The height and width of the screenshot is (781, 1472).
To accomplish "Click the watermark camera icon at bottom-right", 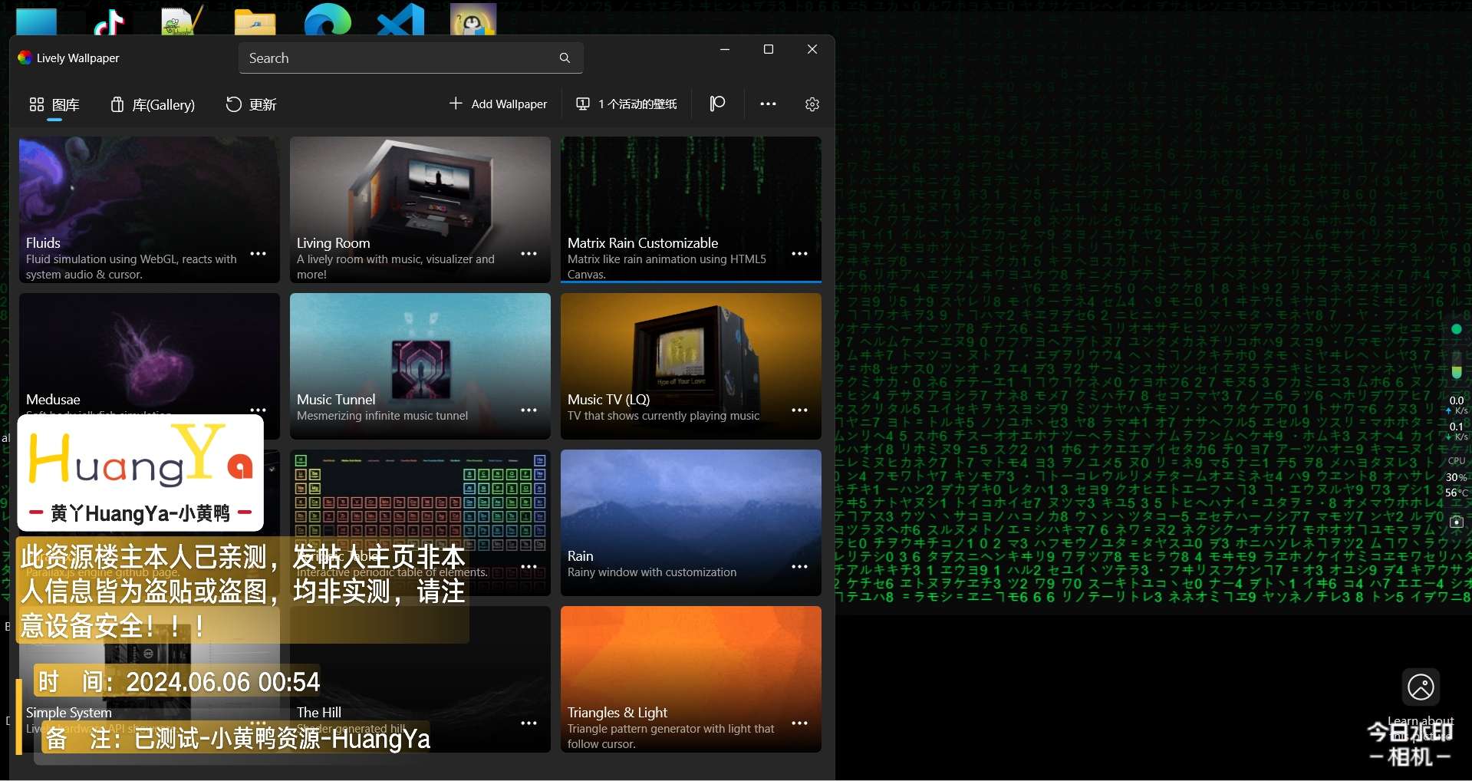I will point(1421,687).
